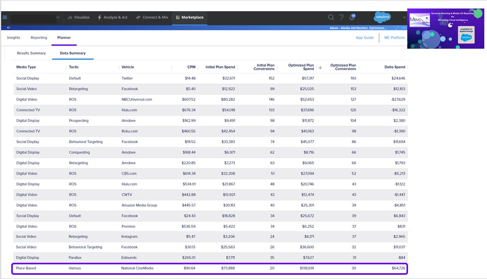
Task: Open the three-dot more options menu
Action: 404,28
